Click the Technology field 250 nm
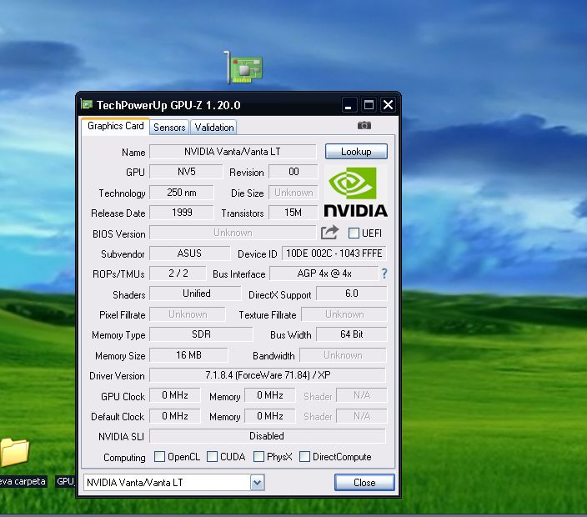 pos(182,193)
